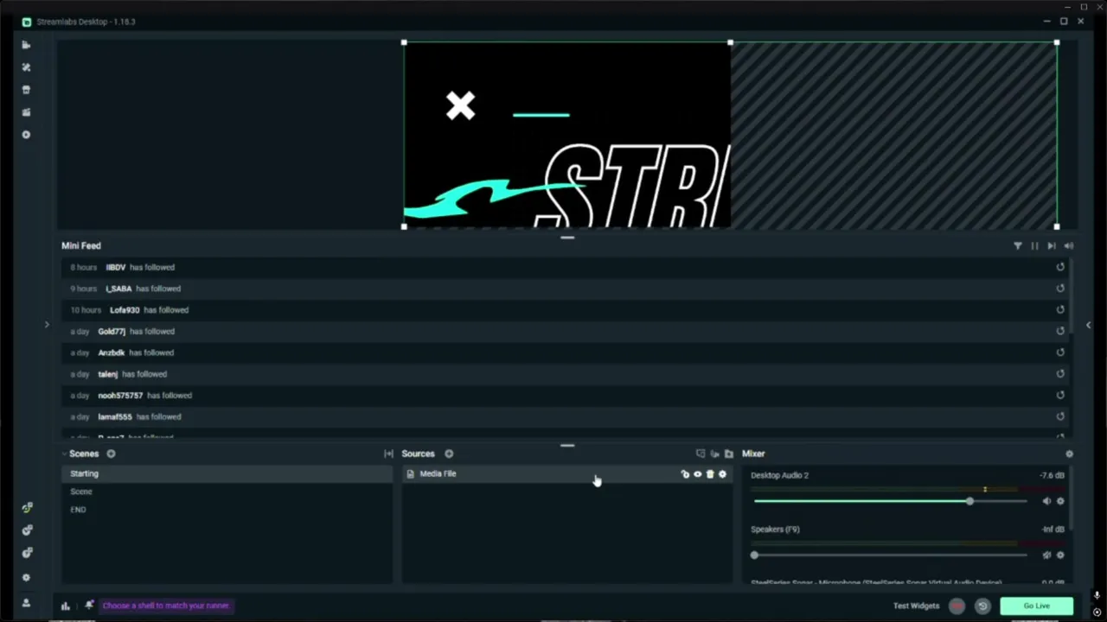
Task: Open performance stats bar chart icon
Action: coord(65,606)
